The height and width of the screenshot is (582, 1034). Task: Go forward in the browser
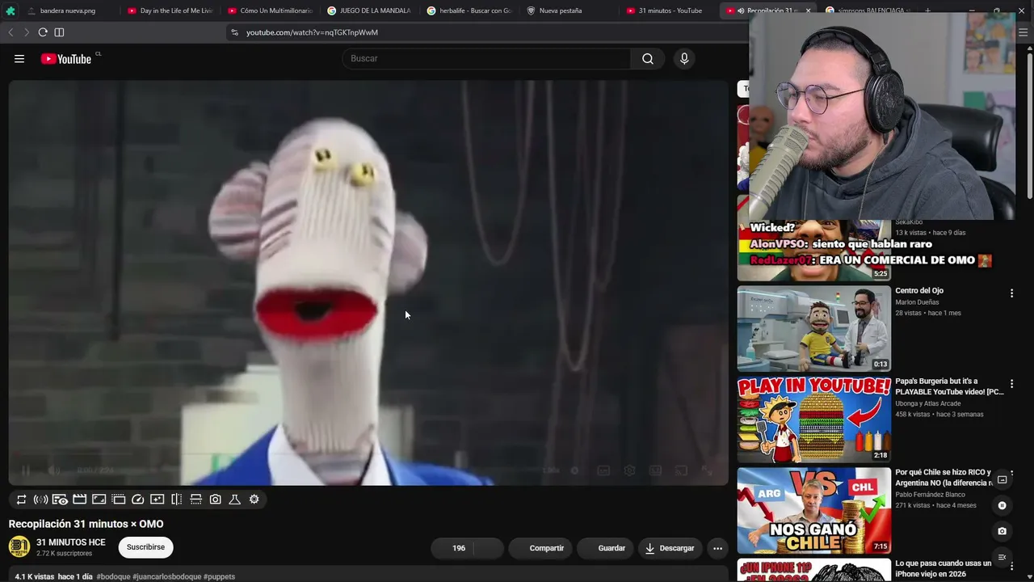pos(26,32)
